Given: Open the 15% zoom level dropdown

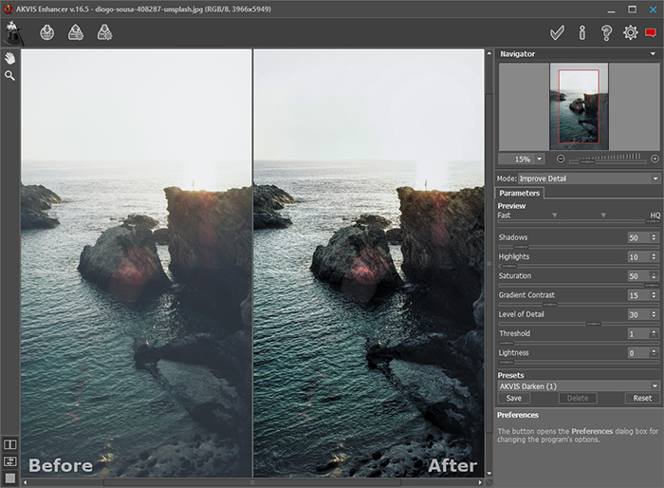Looking at the screenshot, I should 540,159.
